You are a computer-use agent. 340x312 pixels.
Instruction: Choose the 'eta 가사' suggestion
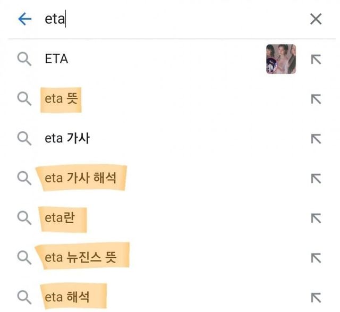67,139
